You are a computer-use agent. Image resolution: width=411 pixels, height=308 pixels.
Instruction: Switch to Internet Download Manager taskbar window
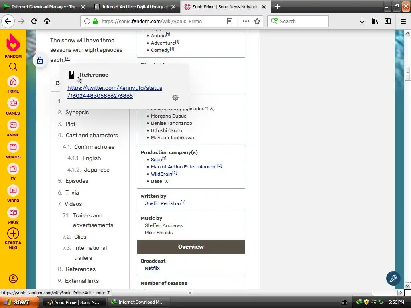pos(139,302)
